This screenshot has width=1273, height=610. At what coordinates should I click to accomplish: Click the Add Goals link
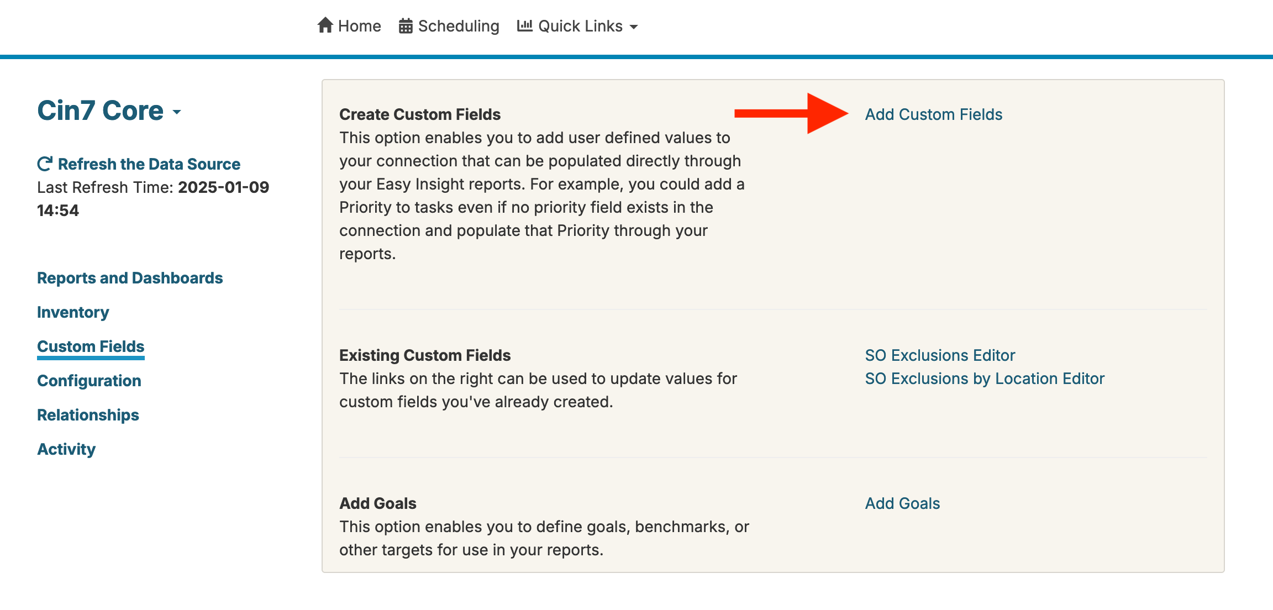[902, 503]
